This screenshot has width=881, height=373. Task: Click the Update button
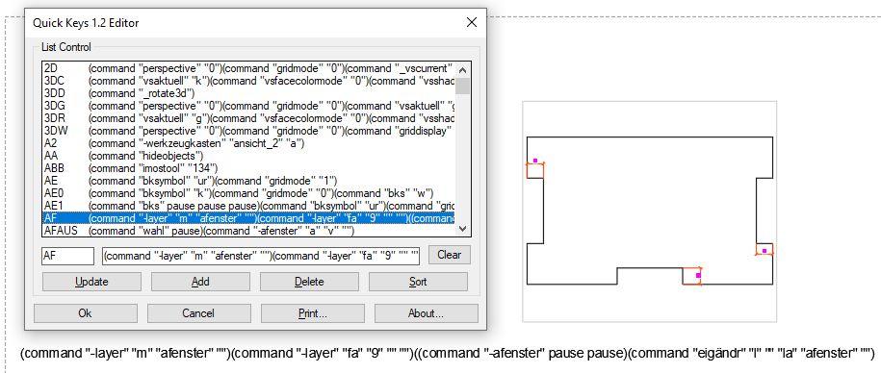click(x=91, y=282)
